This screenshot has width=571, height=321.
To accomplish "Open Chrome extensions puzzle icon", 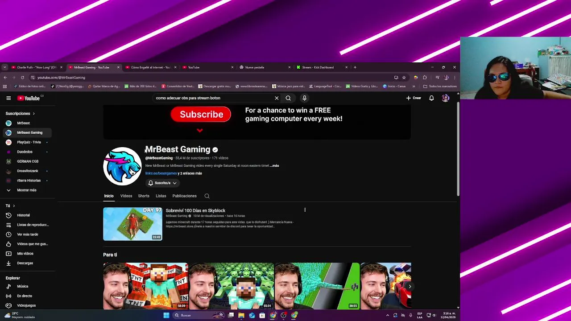I will pos(425,78).
